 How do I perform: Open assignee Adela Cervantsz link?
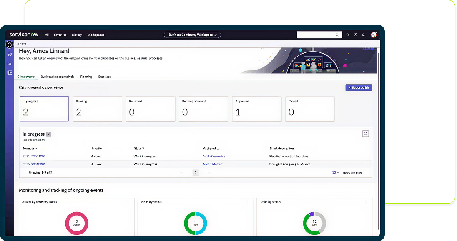(213, 156)
